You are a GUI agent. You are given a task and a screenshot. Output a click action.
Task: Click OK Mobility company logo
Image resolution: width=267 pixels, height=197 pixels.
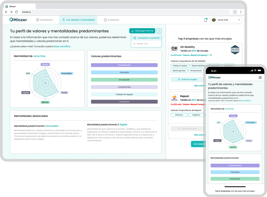pos(174,49)
